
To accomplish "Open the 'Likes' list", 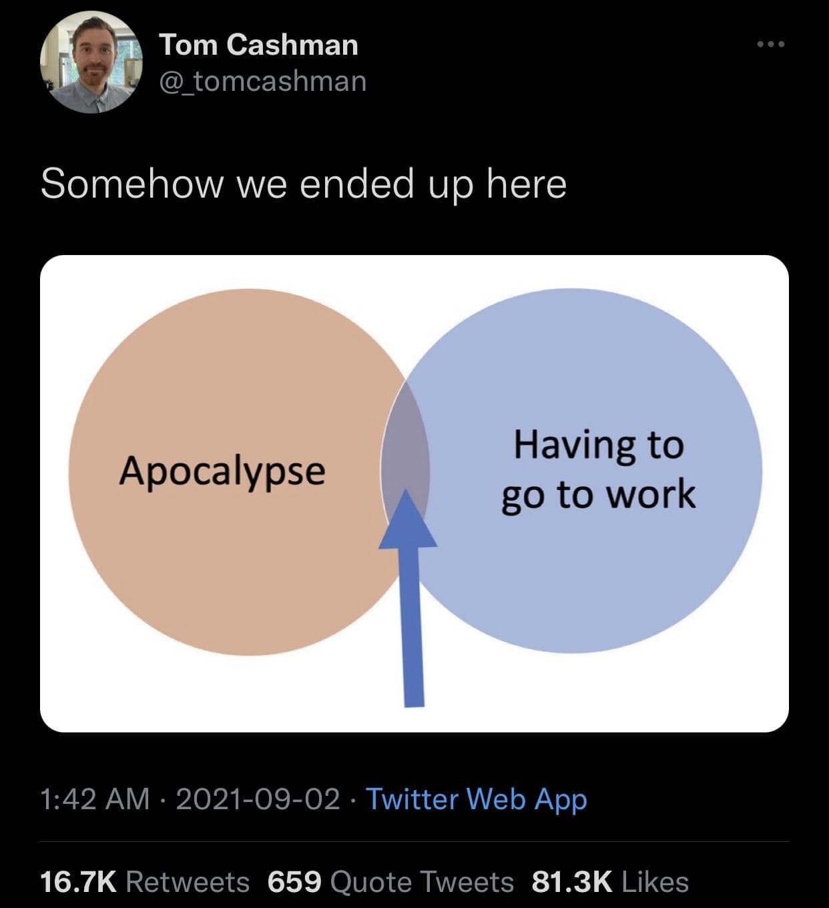I will [x=655, y=882].
